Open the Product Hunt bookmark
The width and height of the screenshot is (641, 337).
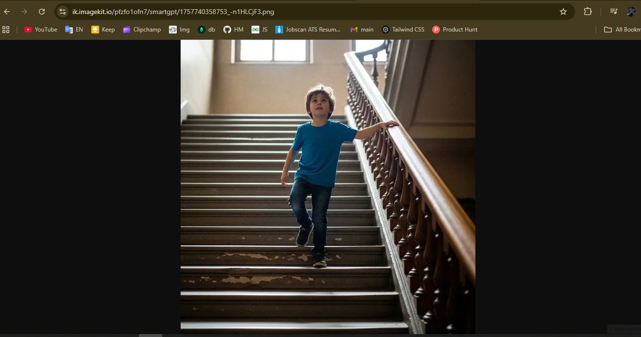(x=455, y=29)
